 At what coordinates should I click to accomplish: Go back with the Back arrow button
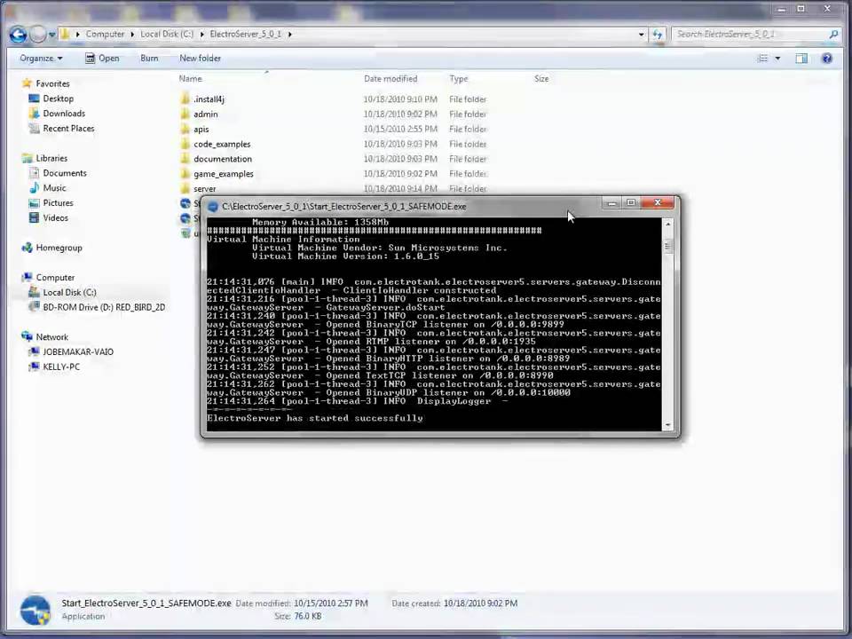(18, 35)
